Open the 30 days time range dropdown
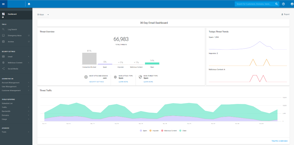This screenshot has width=294, height=145. 43,15
